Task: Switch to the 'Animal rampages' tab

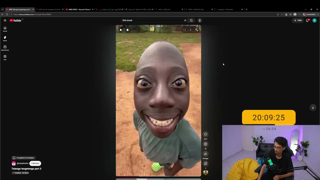Action: [49, 9]
